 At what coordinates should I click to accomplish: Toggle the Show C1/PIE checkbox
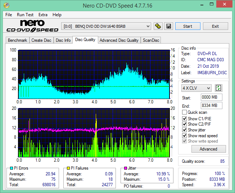(184, 118)
